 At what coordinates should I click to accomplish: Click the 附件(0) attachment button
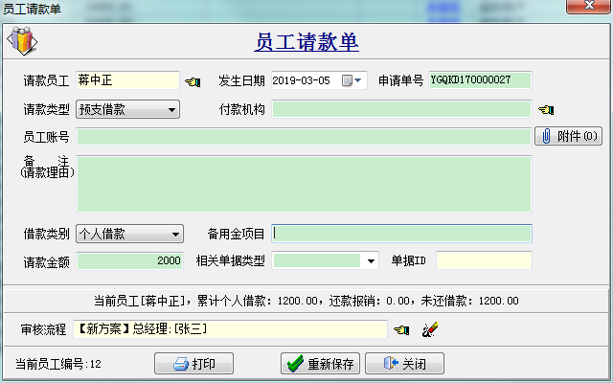pyautogui.click(x=568, y=136)
